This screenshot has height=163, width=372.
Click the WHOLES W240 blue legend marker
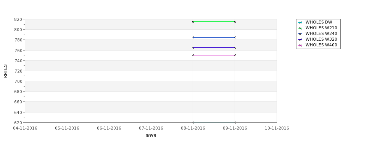300,34
